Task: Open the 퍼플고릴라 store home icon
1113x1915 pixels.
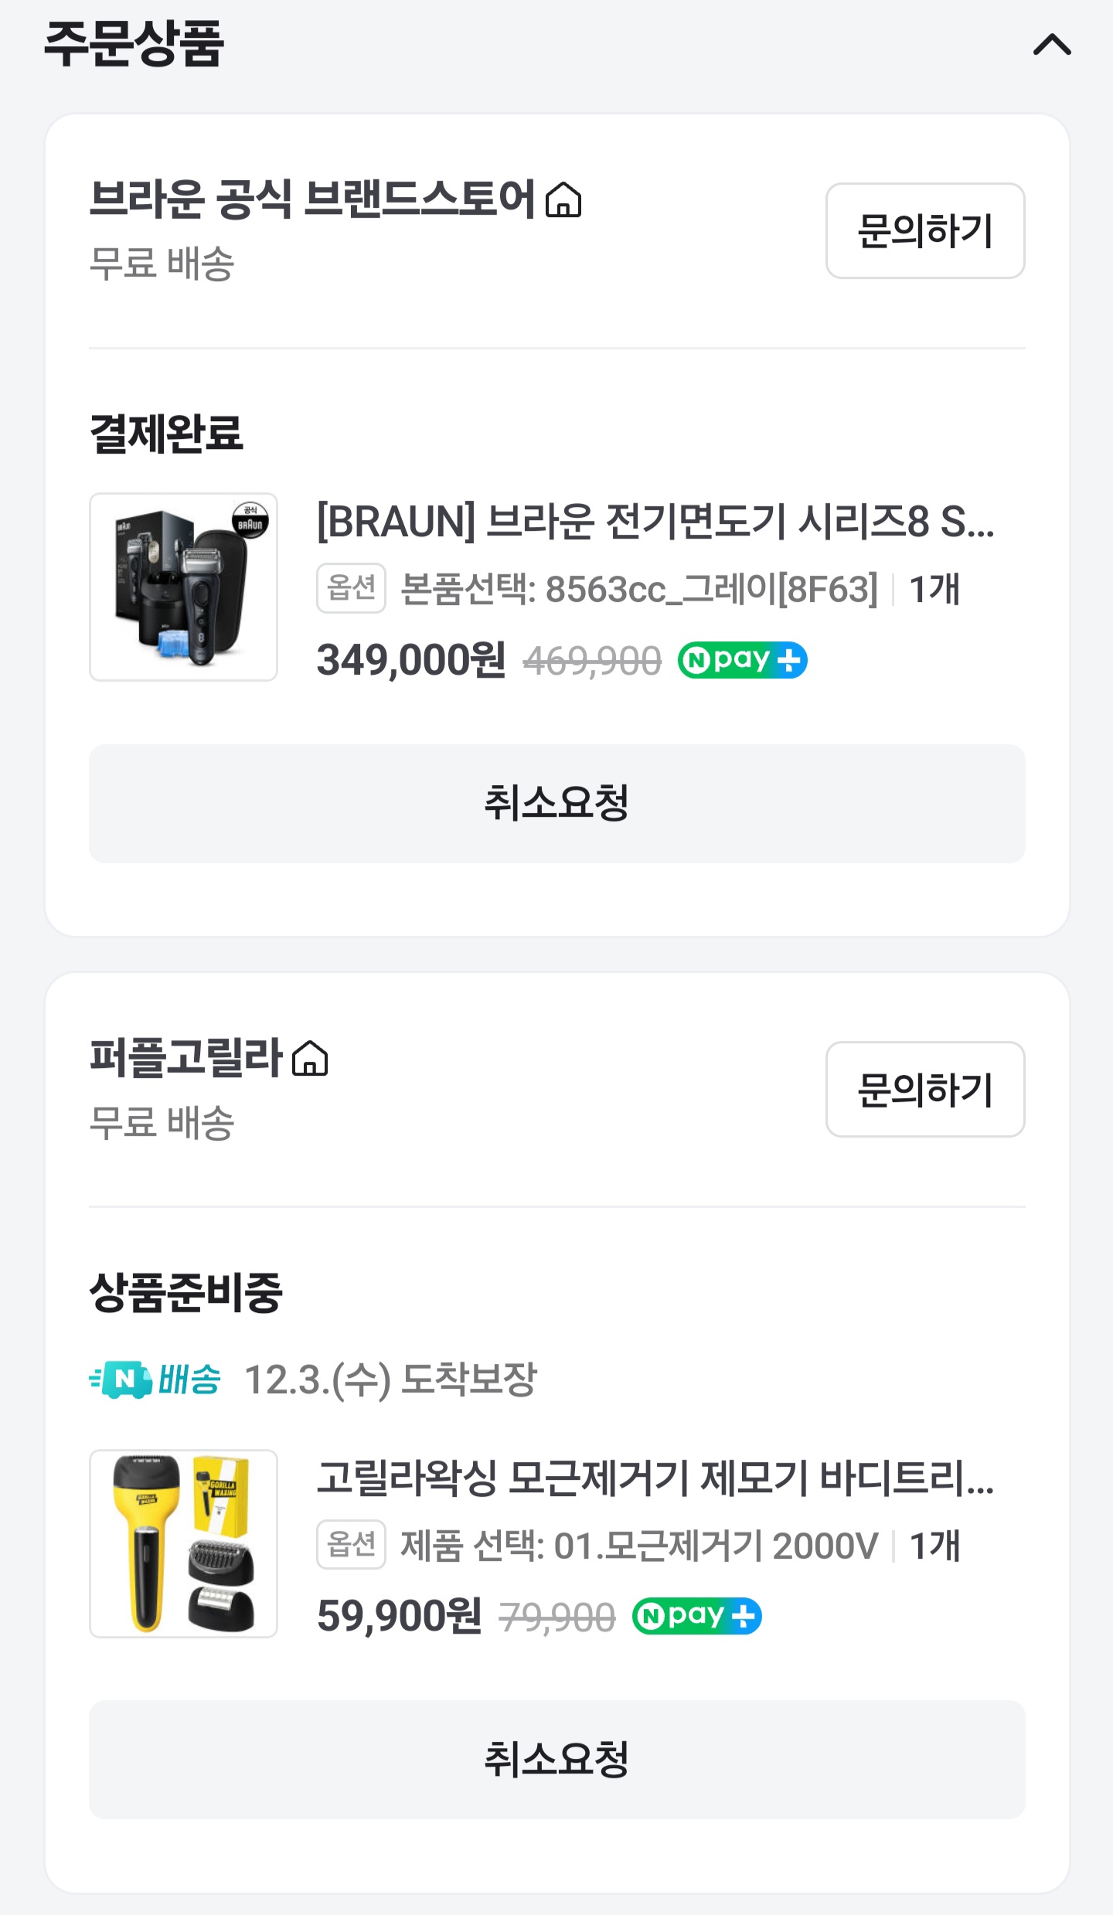Action: 310,1059
